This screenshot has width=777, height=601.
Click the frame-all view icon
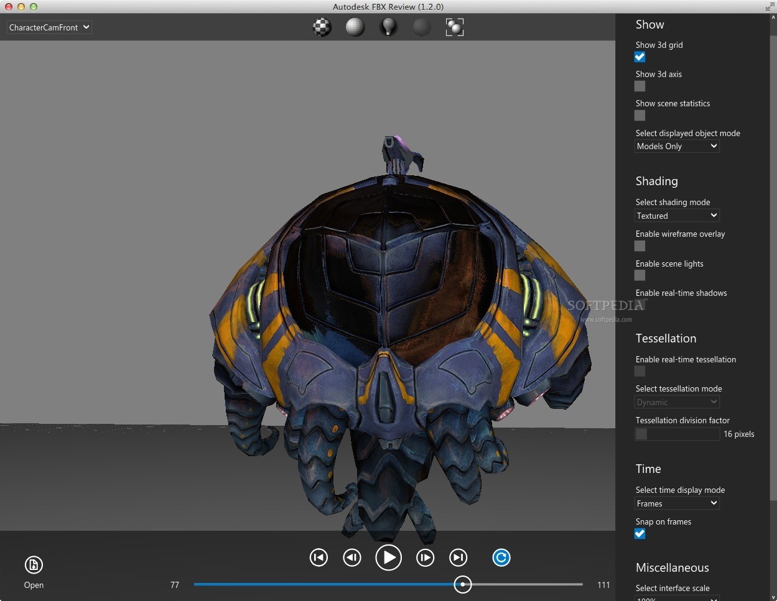(x=455, y=27)
